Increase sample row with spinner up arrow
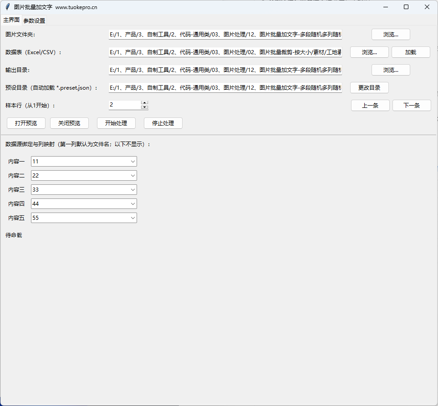This screenshot has height=406, width=438. pyautogui.click(x=145, y=103)
